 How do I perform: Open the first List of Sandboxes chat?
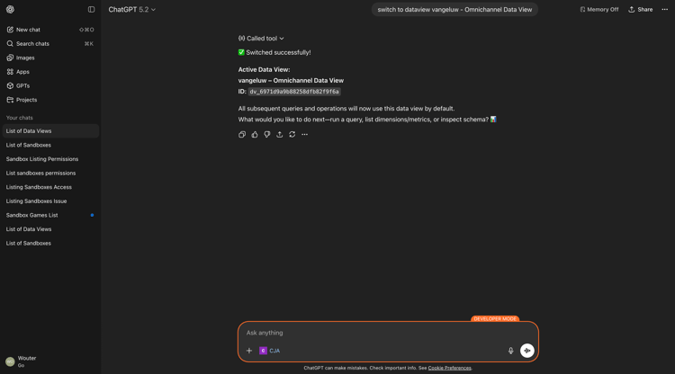point(50,145)
